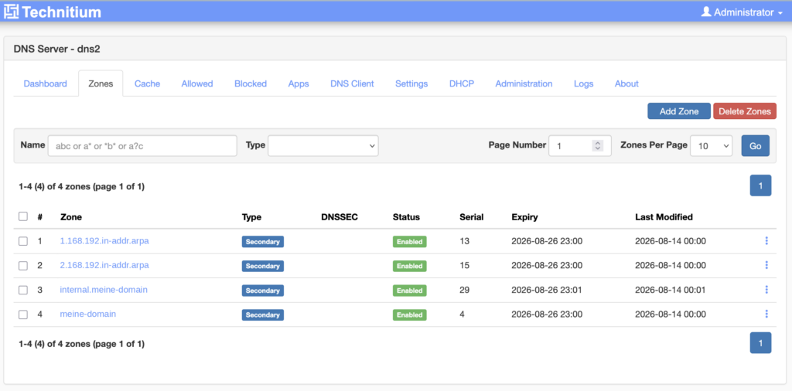
Task: Tick the checkbox in zone row 4
Action: [x=22, y=314]
